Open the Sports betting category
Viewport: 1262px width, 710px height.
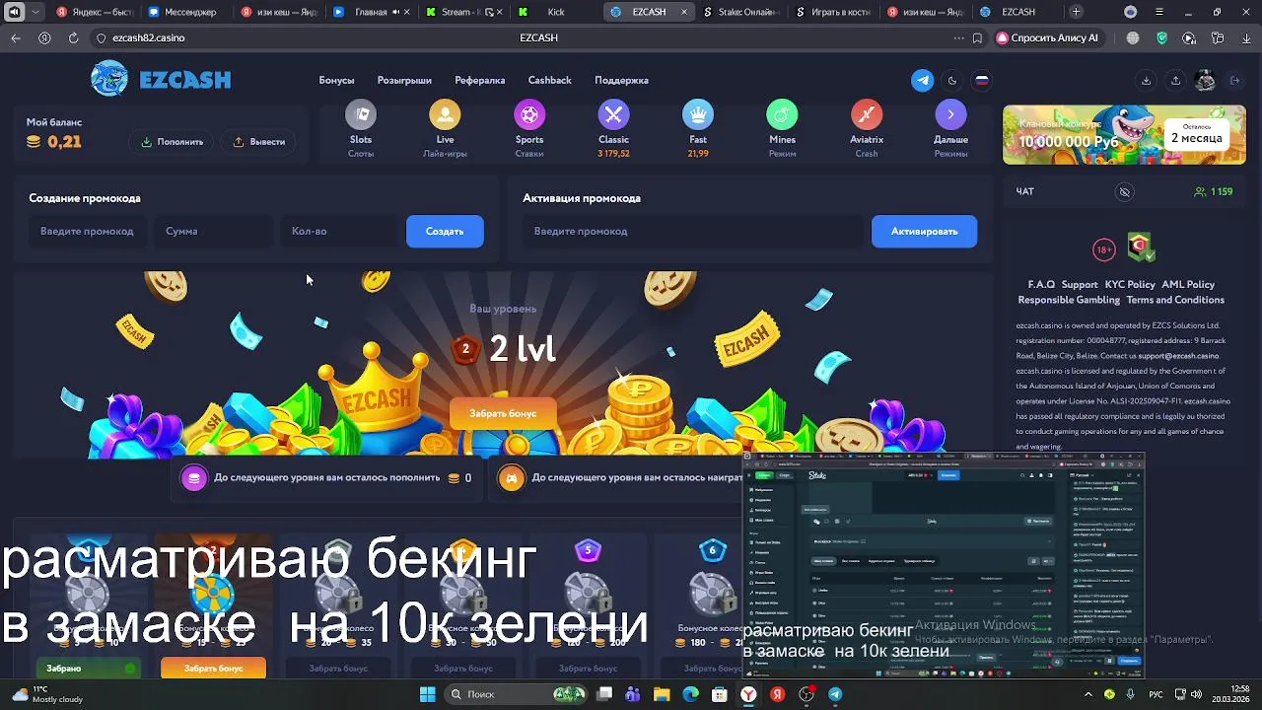[529, 129]
